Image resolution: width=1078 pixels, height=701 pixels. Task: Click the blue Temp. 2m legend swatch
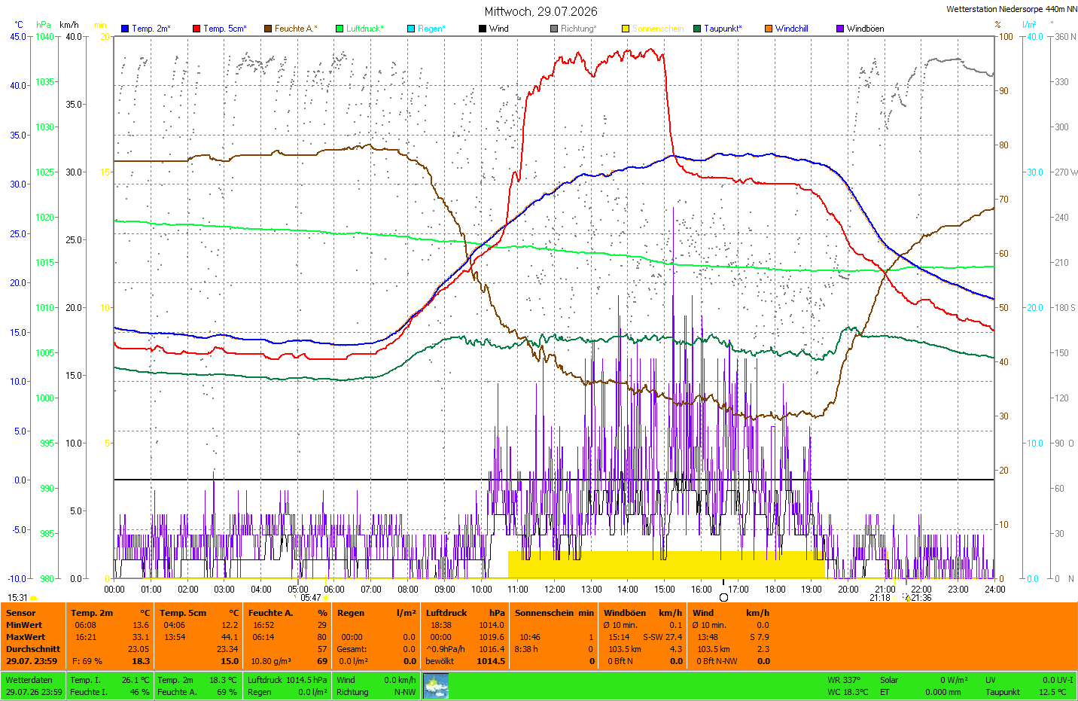(x=125, y=29)
